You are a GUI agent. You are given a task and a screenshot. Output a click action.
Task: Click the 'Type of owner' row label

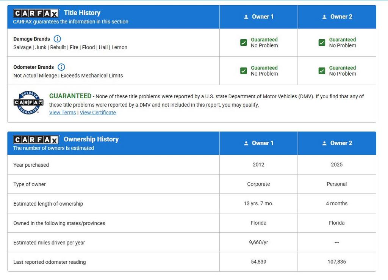(x=30, y=184)
